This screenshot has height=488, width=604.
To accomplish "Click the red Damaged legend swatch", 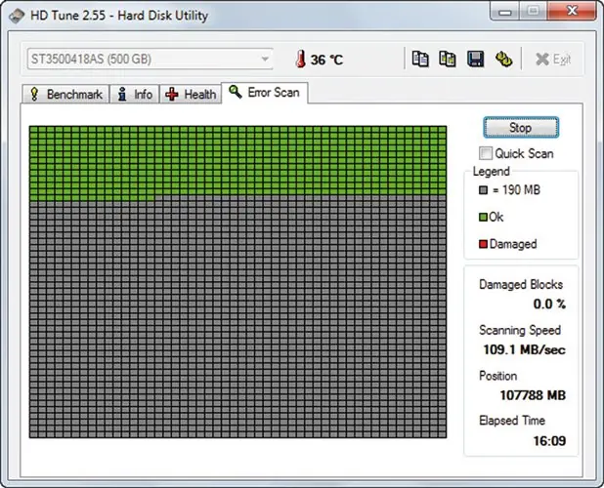I will tap(483, 244).
